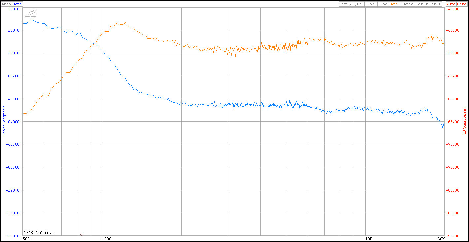
Task: Select the QFs tab
Action: click(358, 4)
